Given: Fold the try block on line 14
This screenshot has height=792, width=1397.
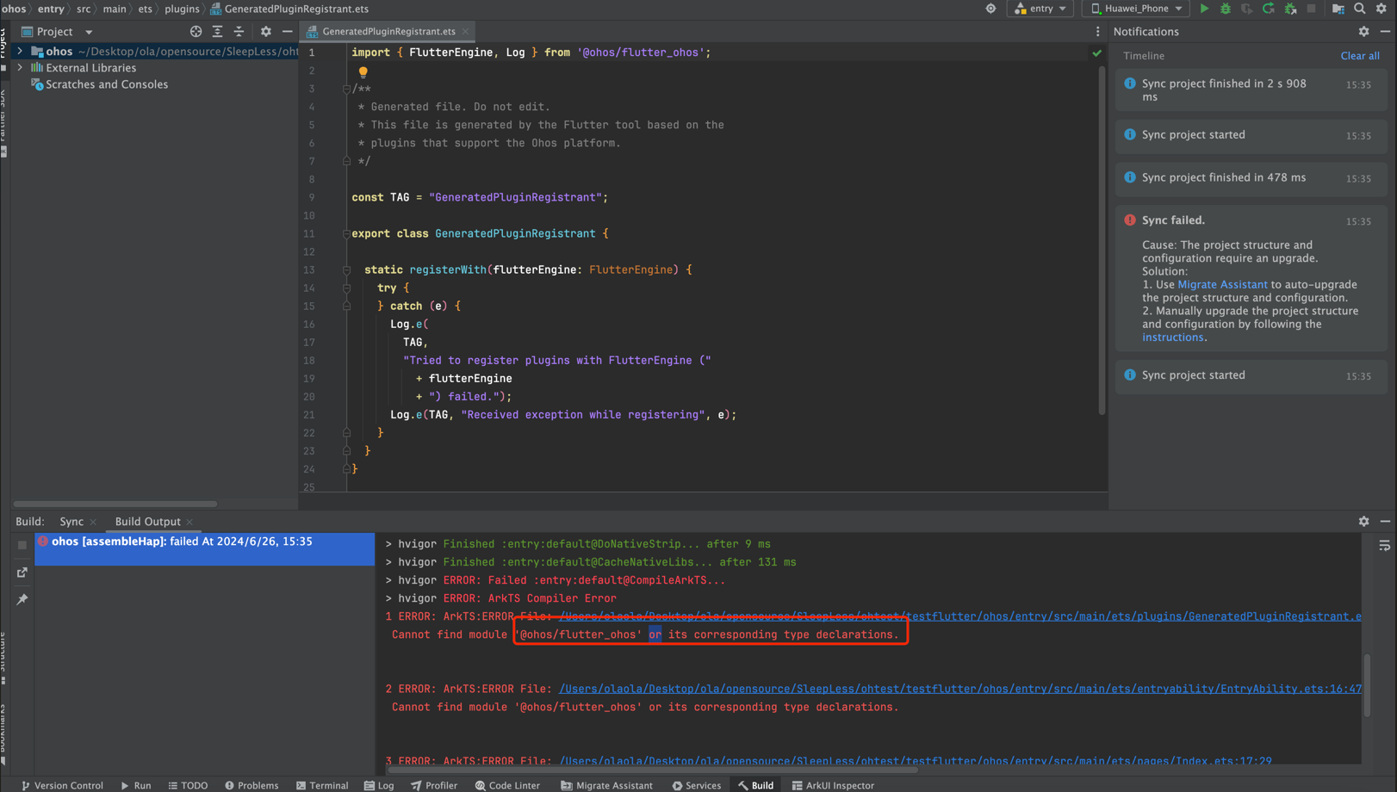Looking at the screenshot, I should pyautogui.click(x=346, y=288).
